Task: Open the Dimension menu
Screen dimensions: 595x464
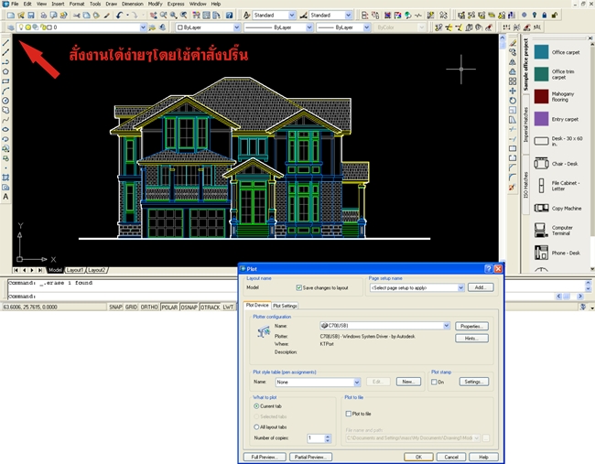Action: click(x=133, y=4)
